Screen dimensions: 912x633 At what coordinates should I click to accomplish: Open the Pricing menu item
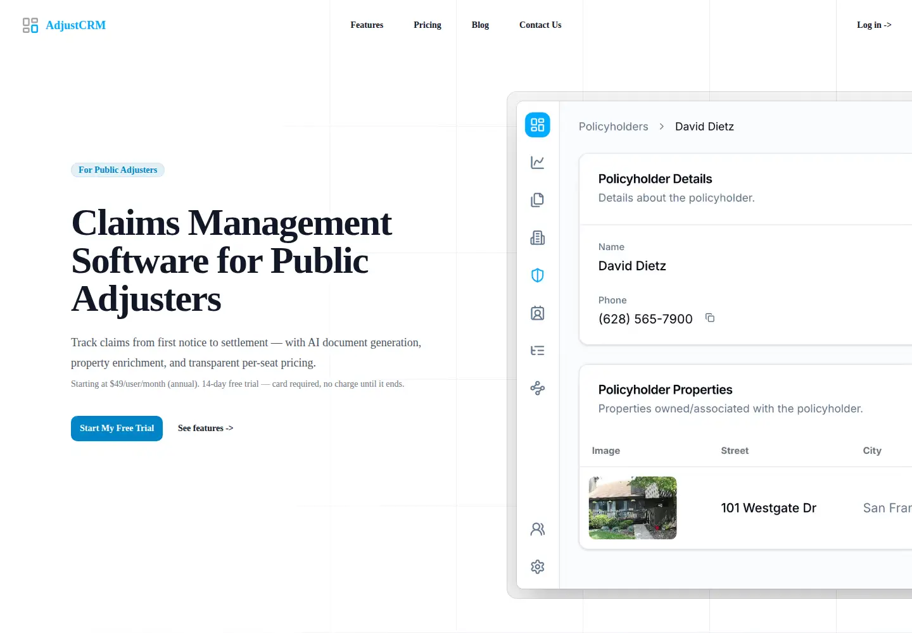(427, 25)
